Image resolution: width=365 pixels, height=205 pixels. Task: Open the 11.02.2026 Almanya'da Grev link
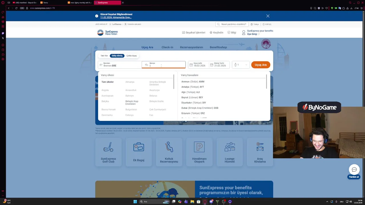coord(116,18)
